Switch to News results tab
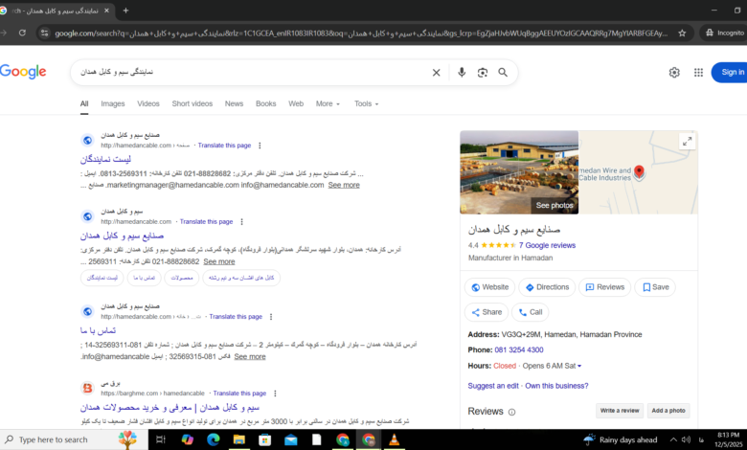The height and width of the screenshot is (450, 747). pos(234,103)
